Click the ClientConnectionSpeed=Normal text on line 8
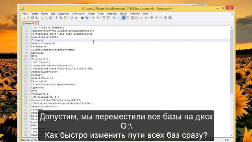Screen dimensions: 252x142 coord(53,50)
